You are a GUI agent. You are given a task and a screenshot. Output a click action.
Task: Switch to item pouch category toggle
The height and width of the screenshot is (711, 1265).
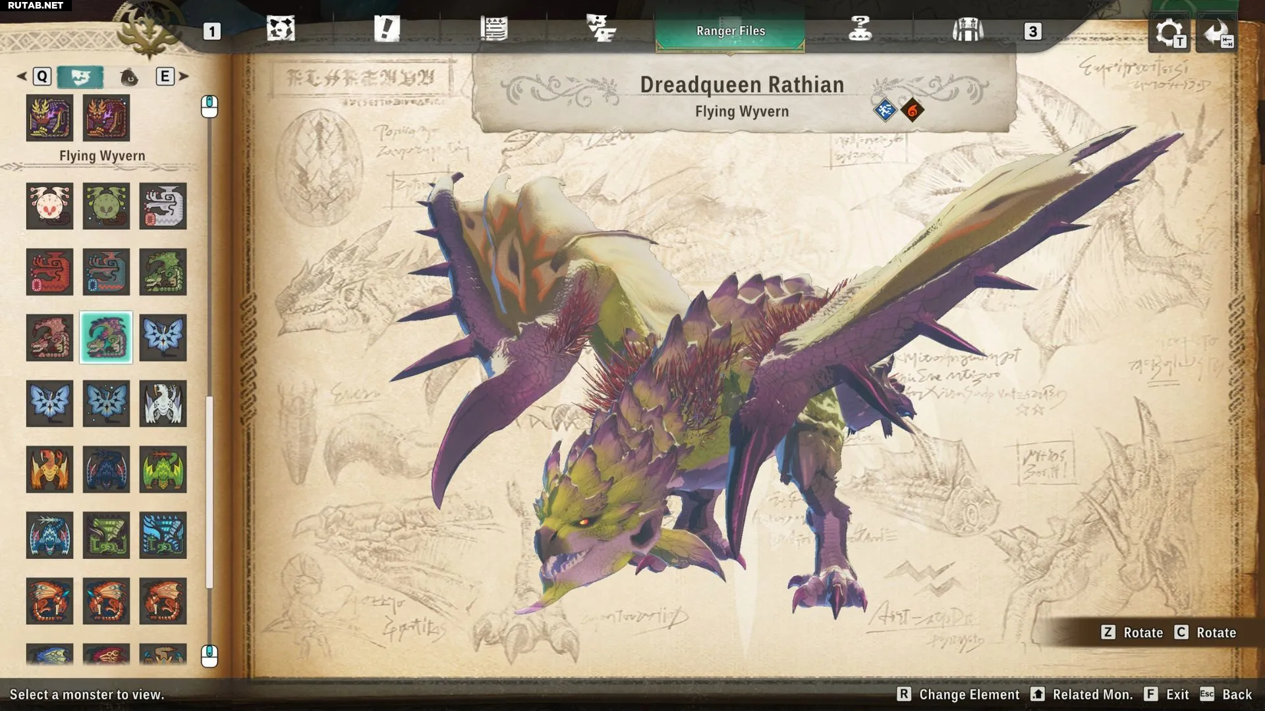tap(129, 77)
